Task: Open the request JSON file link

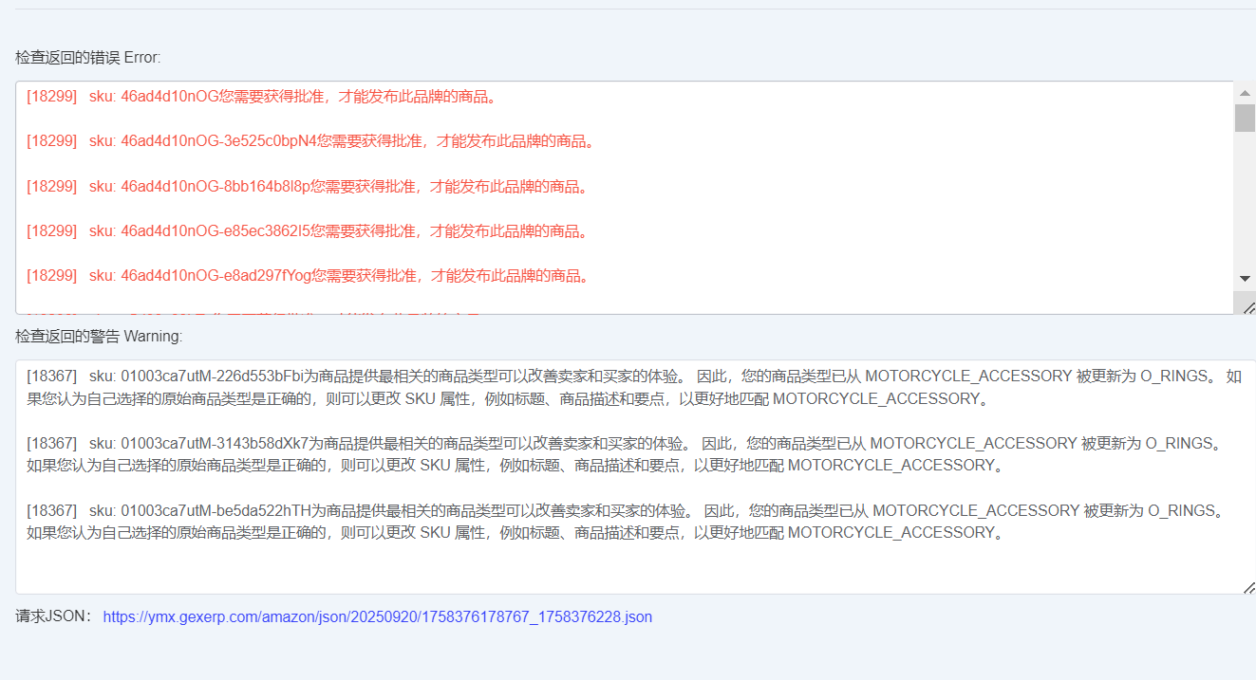Action: (x=377, y=616)
